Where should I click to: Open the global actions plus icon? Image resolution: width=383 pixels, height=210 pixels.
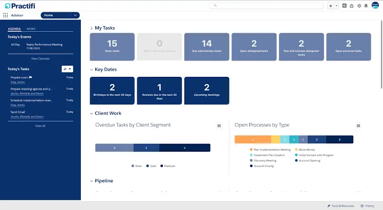point(345,6)
